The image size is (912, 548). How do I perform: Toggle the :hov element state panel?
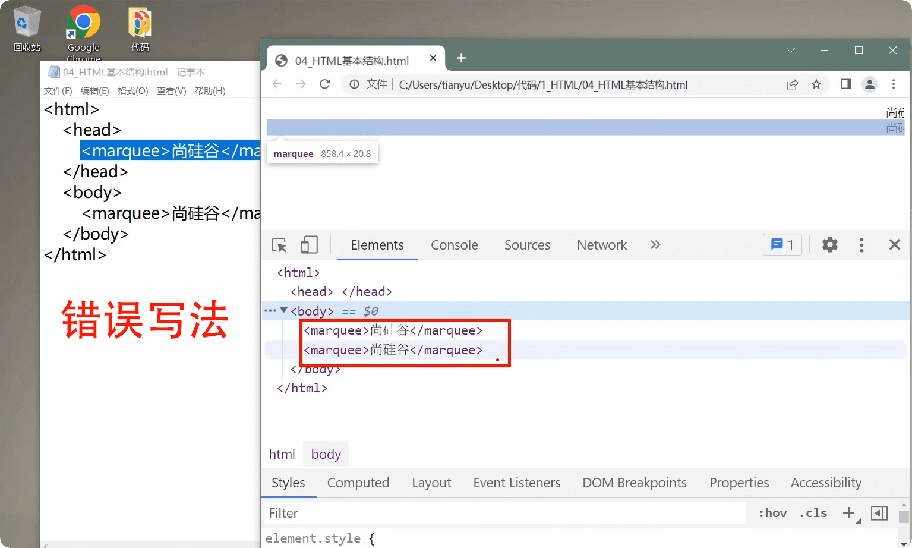[772, 513]
